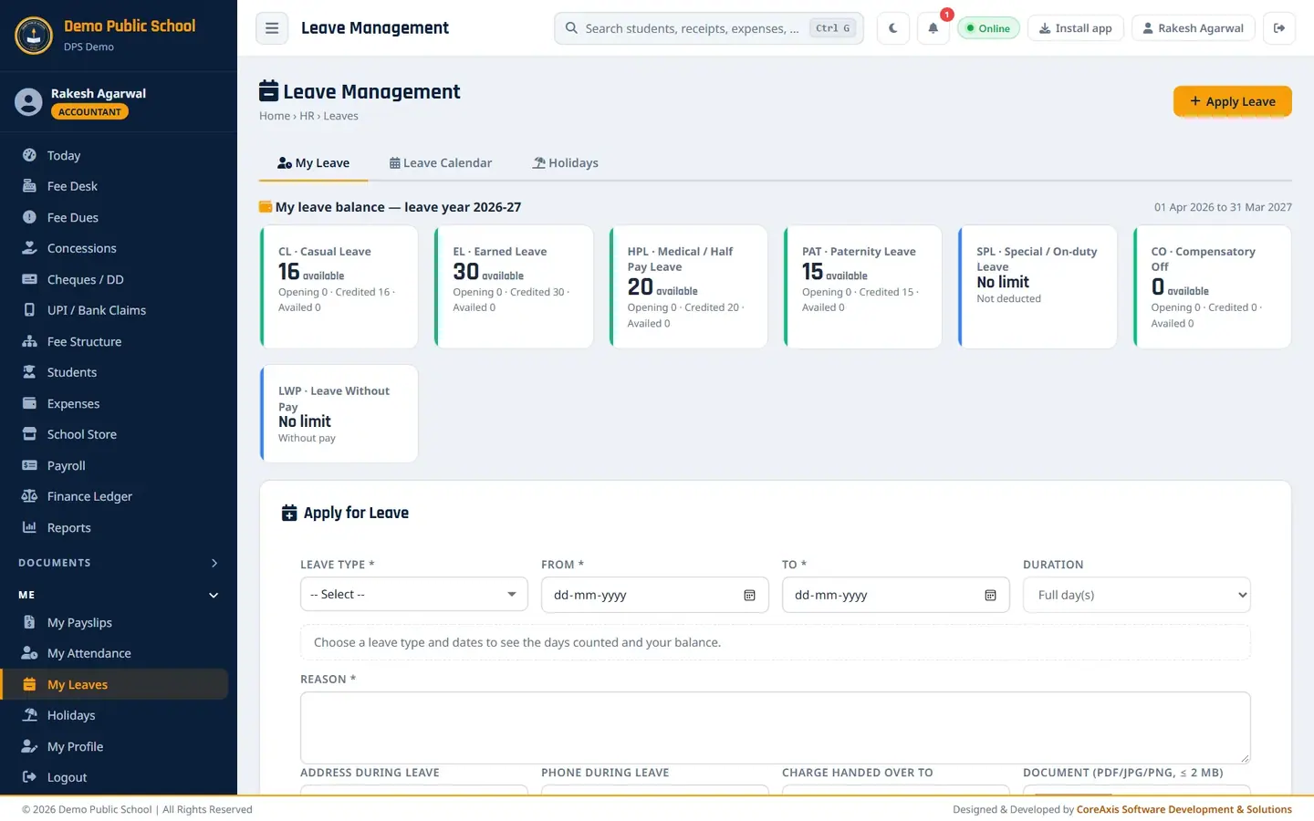Open Today in the sidebar
Viewport: 1314px width, 821px height.
tap(115, 155)
